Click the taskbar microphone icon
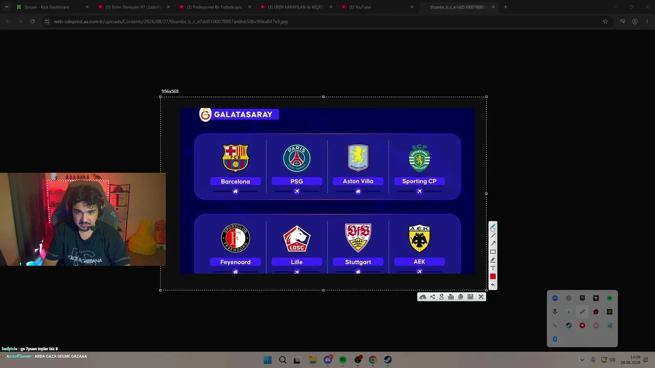Viewport: 655px width, 368px height. 593,360
